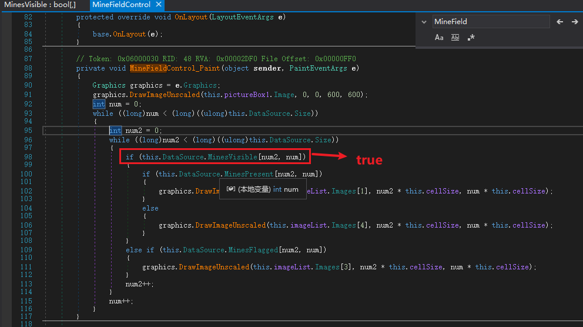This screenshot has width=583, height=327.
Task: Click line number 95 in the gutter
Action: pyautogui.click(x=28, y=131)
